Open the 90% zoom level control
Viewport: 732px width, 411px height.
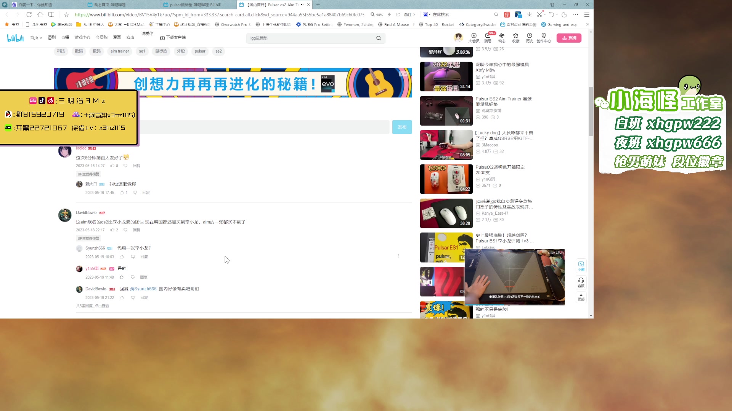coord(377,14)
